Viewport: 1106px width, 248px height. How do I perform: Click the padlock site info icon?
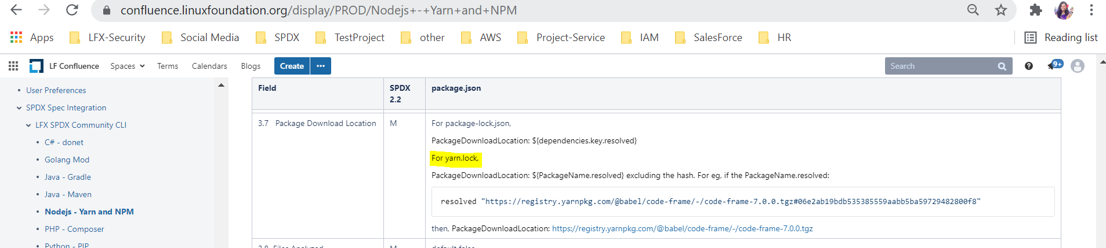(106, 10)
